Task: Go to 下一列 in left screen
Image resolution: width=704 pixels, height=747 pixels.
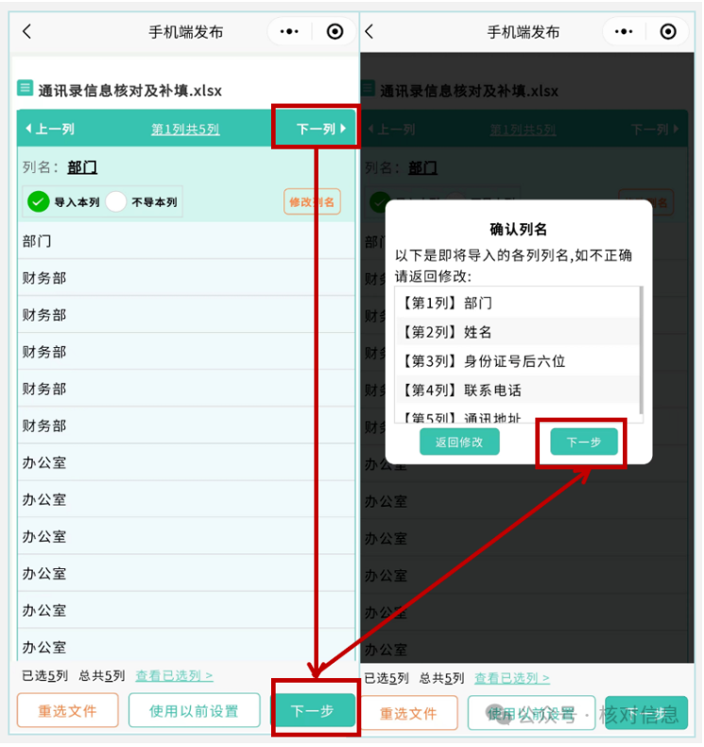Action: point(321,129)
